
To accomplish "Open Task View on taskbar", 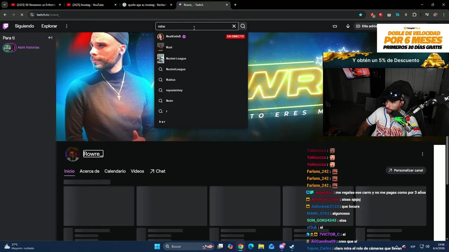I will click(x=220, y=246).
